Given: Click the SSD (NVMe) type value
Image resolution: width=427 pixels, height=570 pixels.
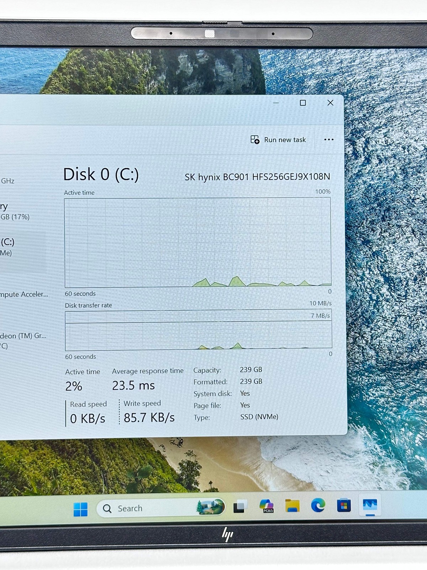Looking at the screenshot, I should (x=259, y=416).
